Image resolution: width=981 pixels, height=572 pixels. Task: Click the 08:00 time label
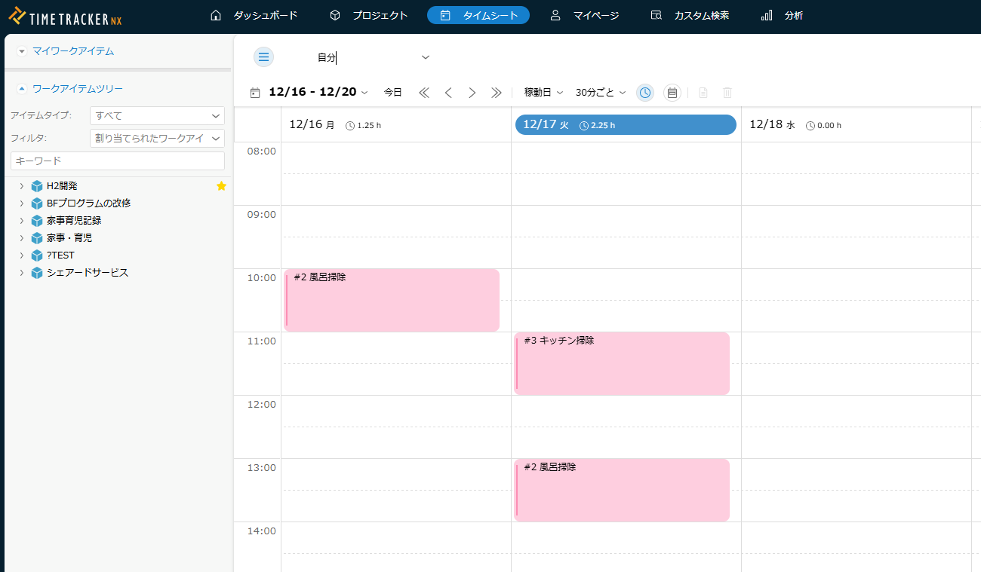click(262, 151)
